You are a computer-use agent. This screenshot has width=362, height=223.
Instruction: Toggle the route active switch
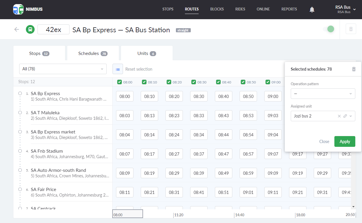click(329, 29)
